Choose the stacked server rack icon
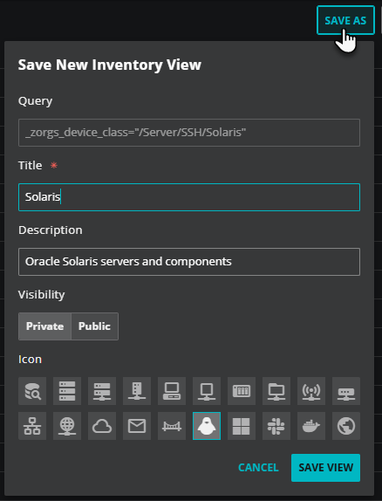 67,391
